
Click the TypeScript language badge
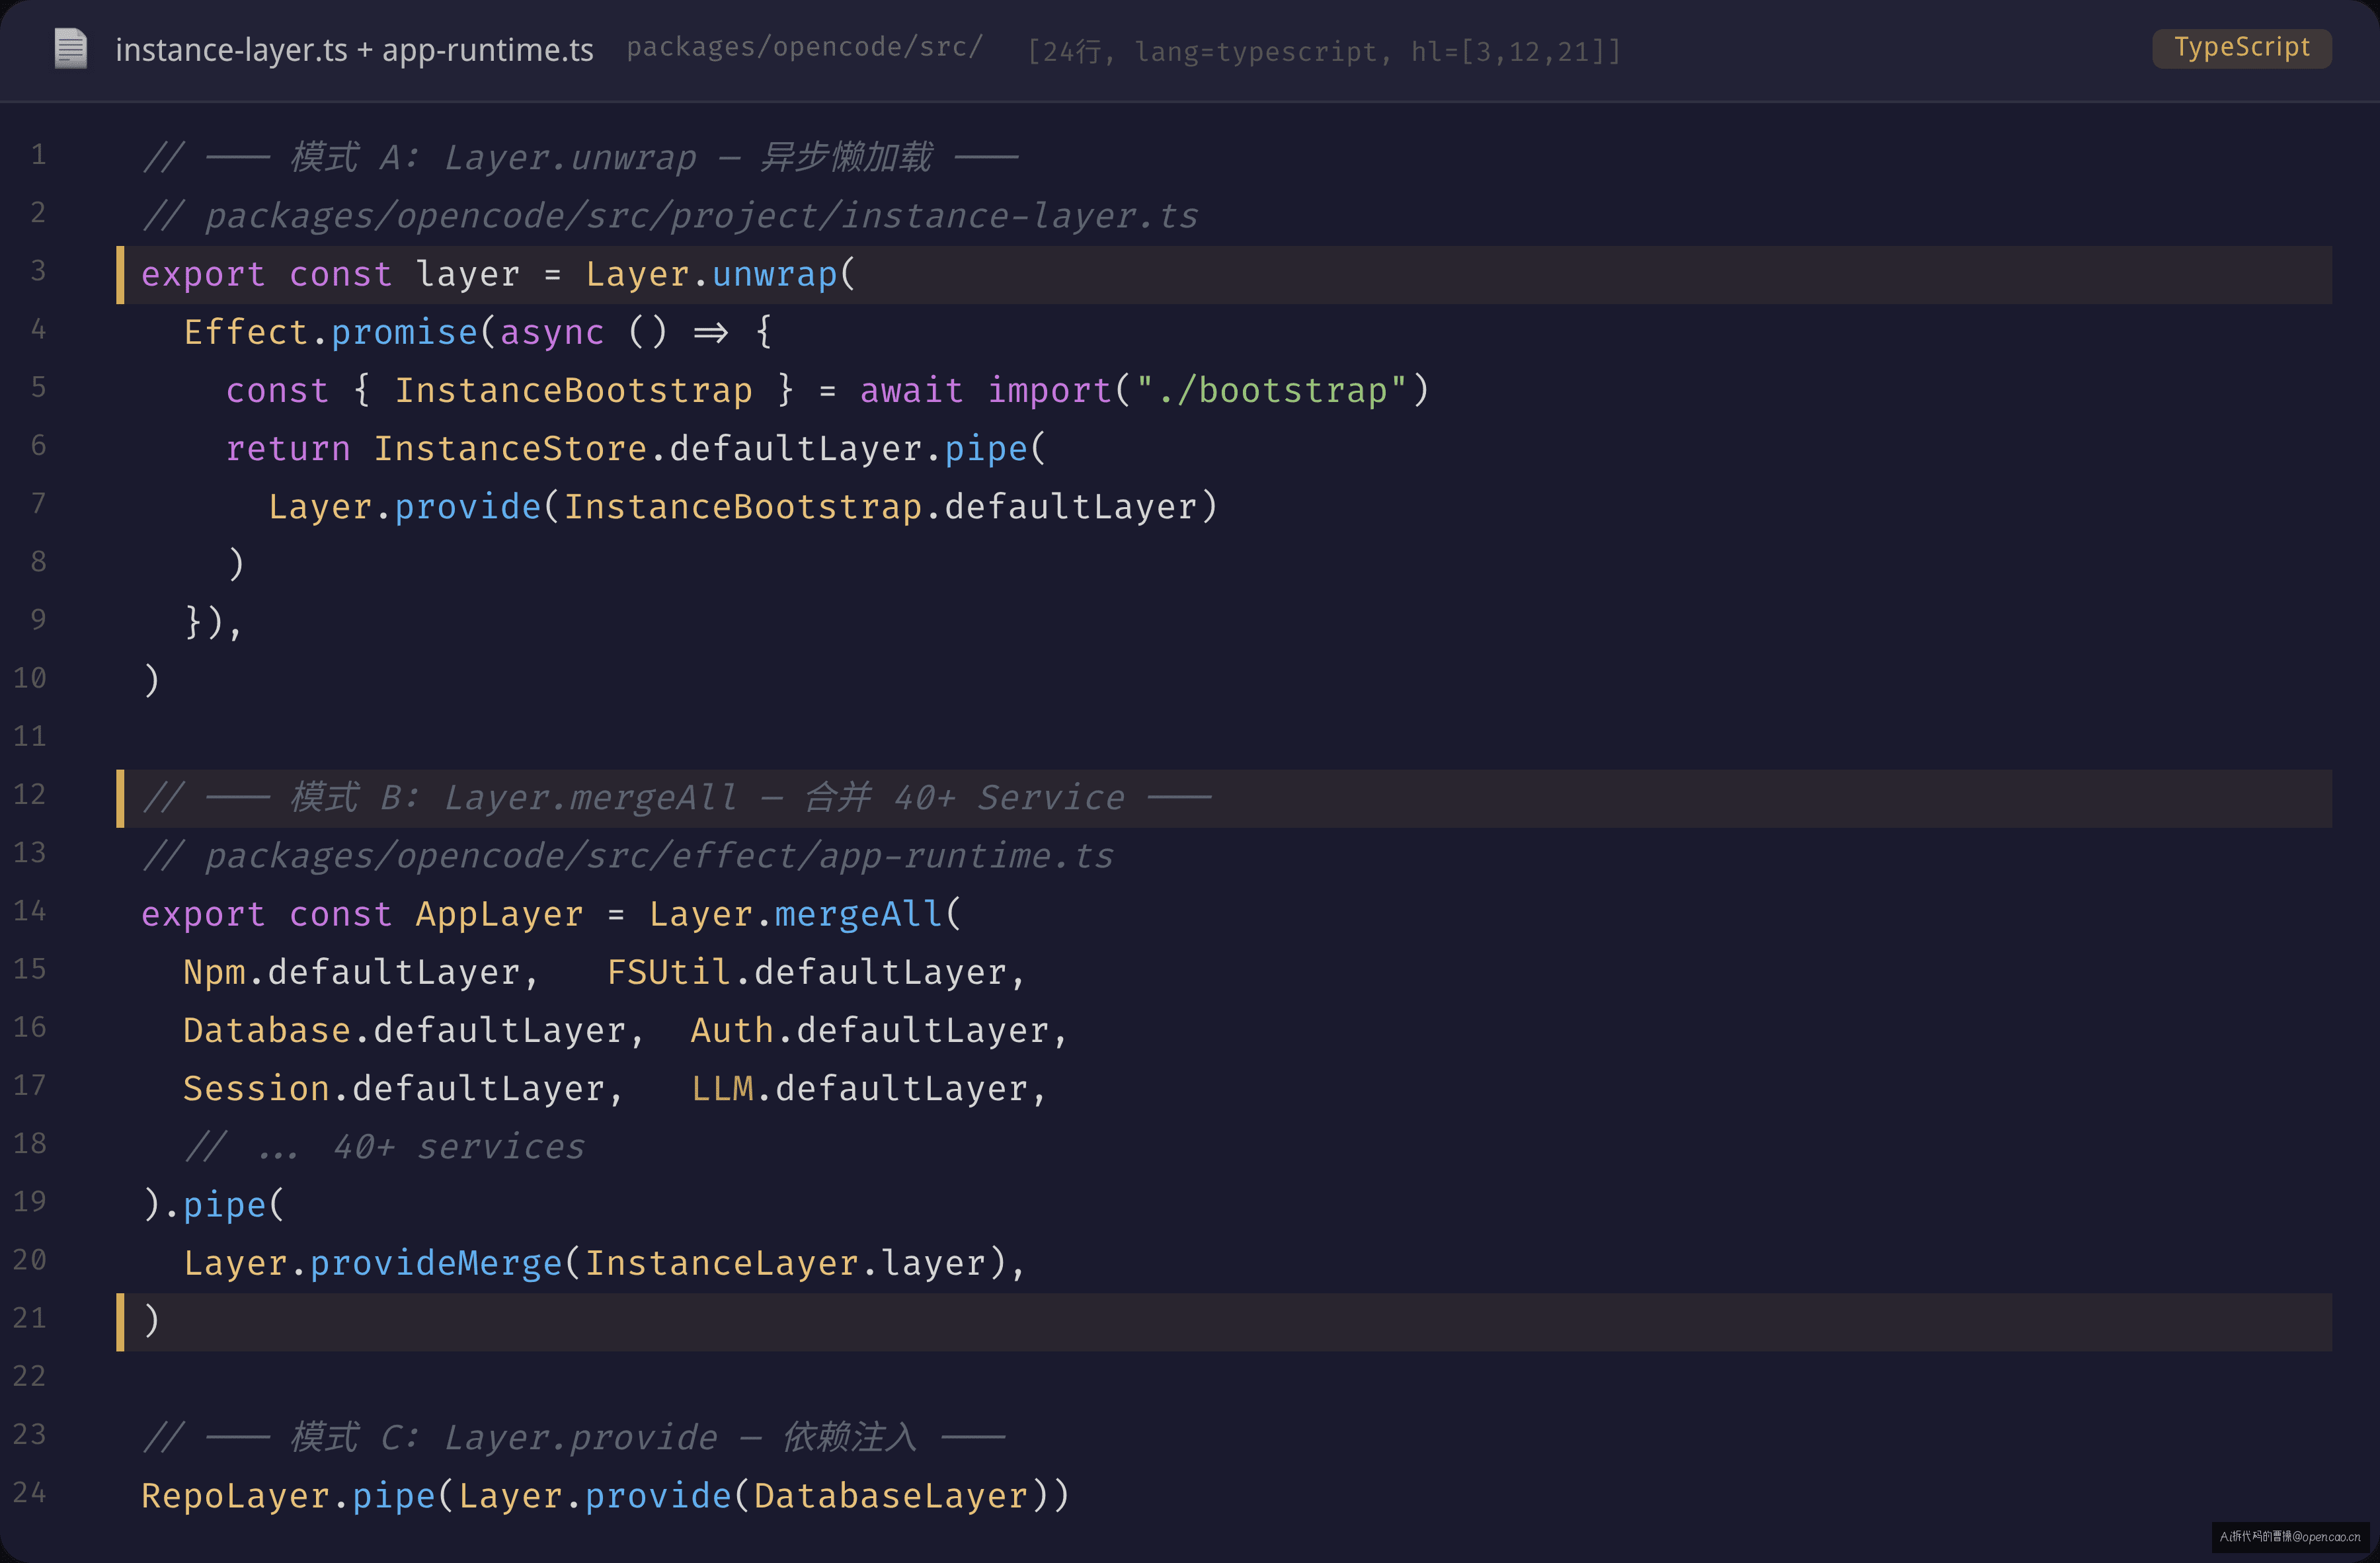click(2241, 48)
